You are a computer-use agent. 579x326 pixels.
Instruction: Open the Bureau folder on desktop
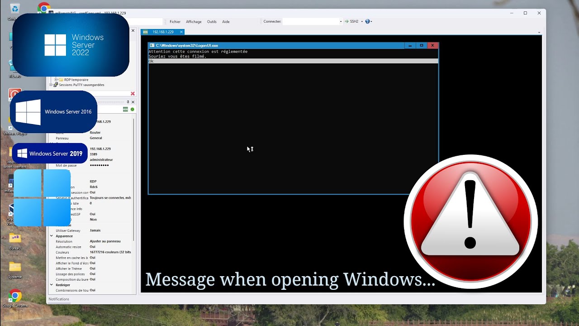point(15,241)
